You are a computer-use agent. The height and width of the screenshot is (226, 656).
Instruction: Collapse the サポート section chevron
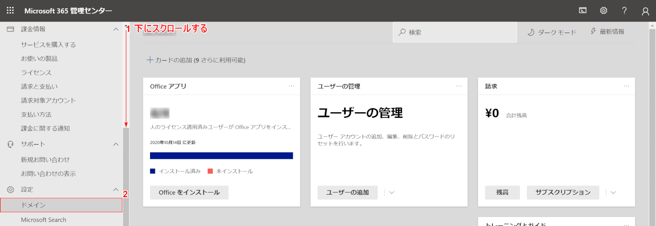pyautogui.click(x=115, y=144)
